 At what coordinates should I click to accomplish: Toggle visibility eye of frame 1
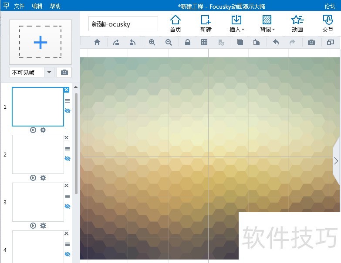click(67, 111)
